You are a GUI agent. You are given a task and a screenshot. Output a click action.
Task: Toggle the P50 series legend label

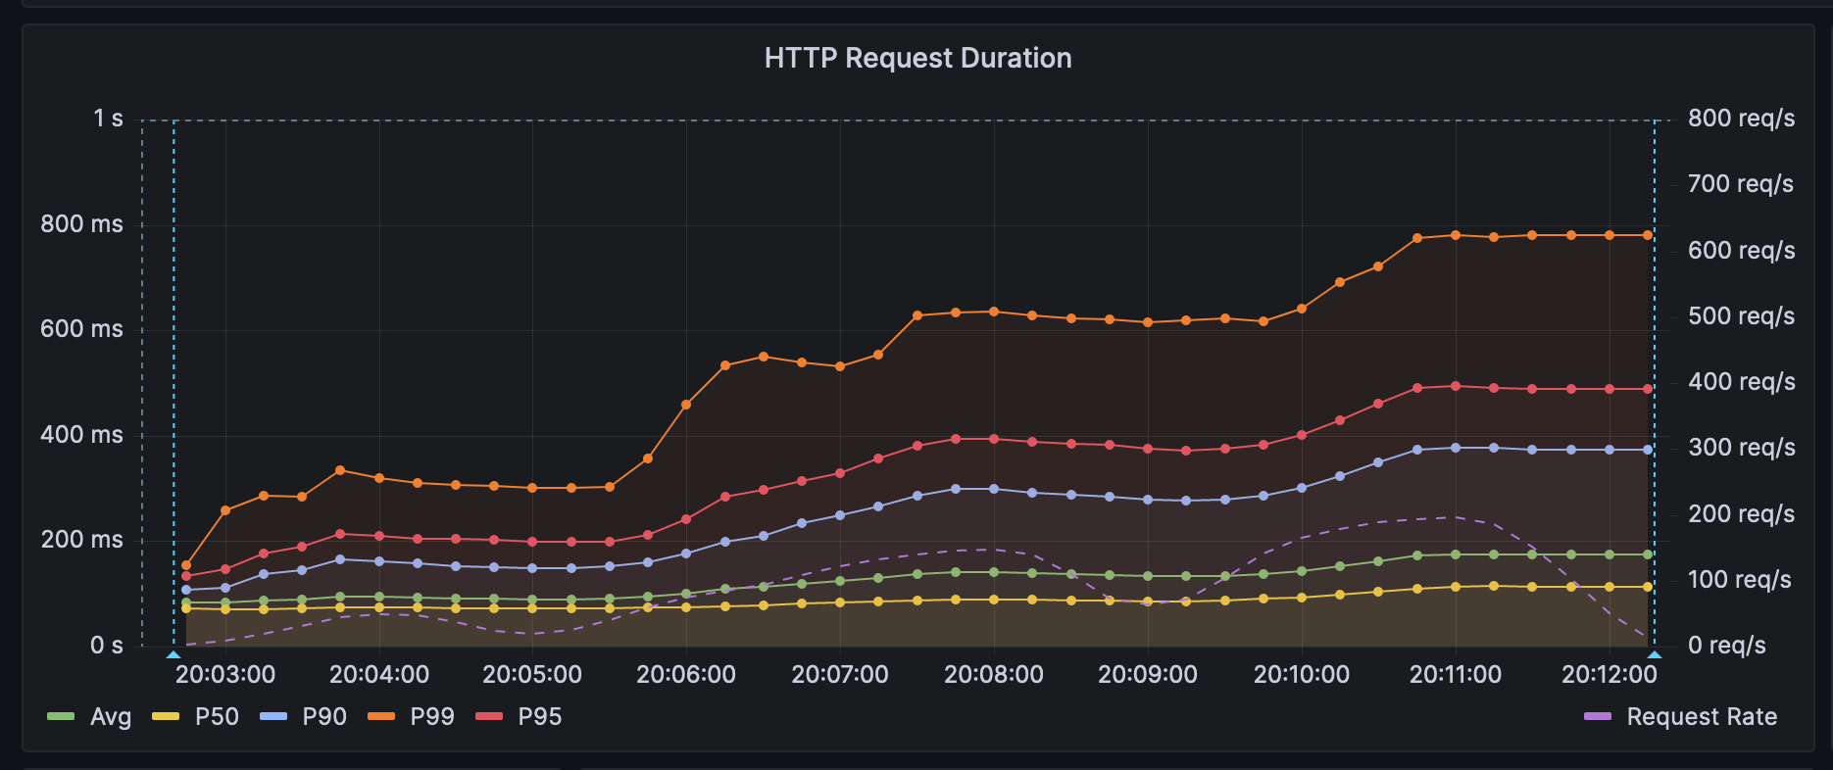(x=217, y=717)
